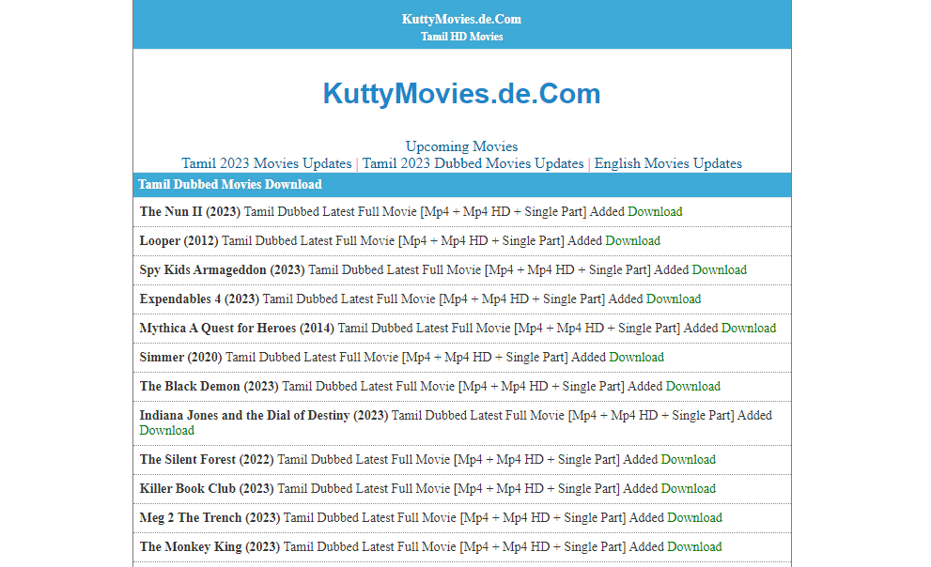Open the large KuttyMovies.de.Com logo link
The image size is (931, 567).
point(461,94)
